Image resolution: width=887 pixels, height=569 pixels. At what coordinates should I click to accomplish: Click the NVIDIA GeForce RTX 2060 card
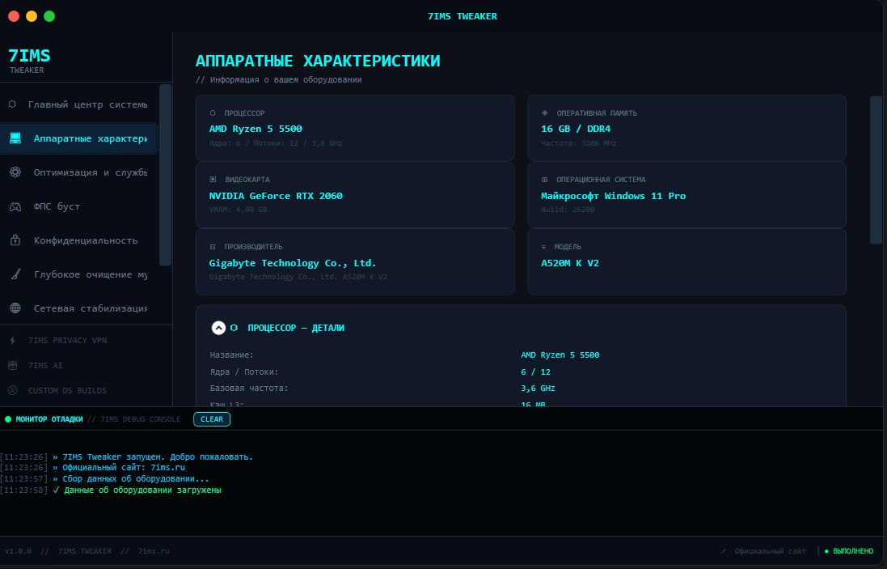pos(355,195)
